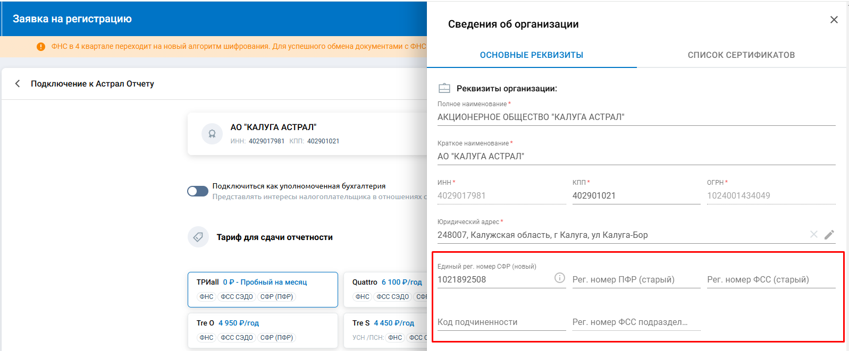Viewport: 849px width, 351px height.
Task: Switch to the Список сертификатов tab
Action: pos(741,55)
